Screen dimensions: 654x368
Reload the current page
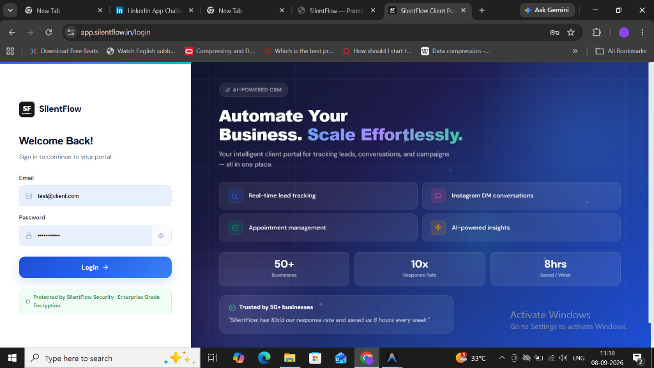[49, 32]
